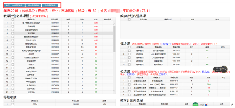Tick the header checkbox in 模块课 table
The height and width of the screenshot is (108, 235).
pos(129,47)
